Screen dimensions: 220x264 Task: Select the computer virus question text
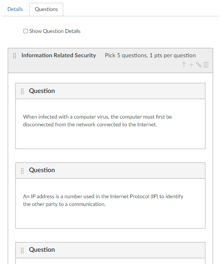point(97,121)
